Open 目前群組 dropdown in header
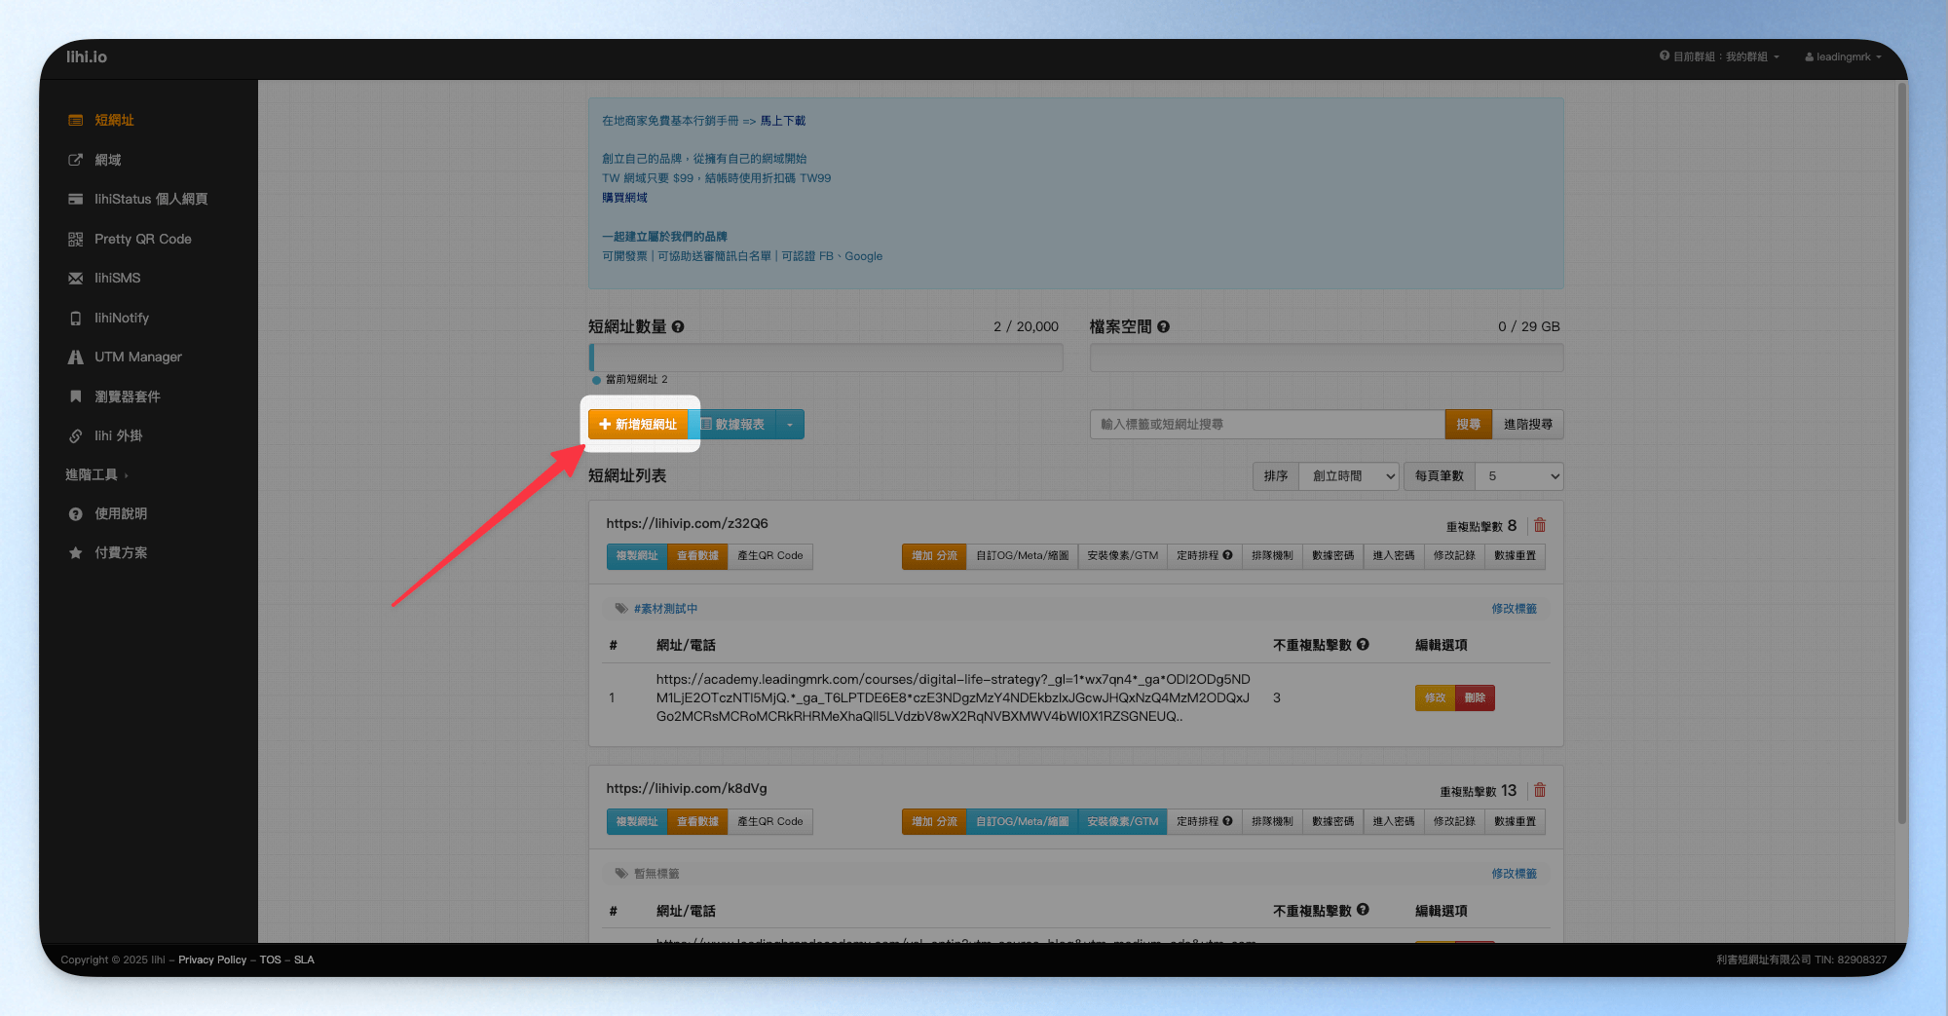 (x=1719, y=56)
